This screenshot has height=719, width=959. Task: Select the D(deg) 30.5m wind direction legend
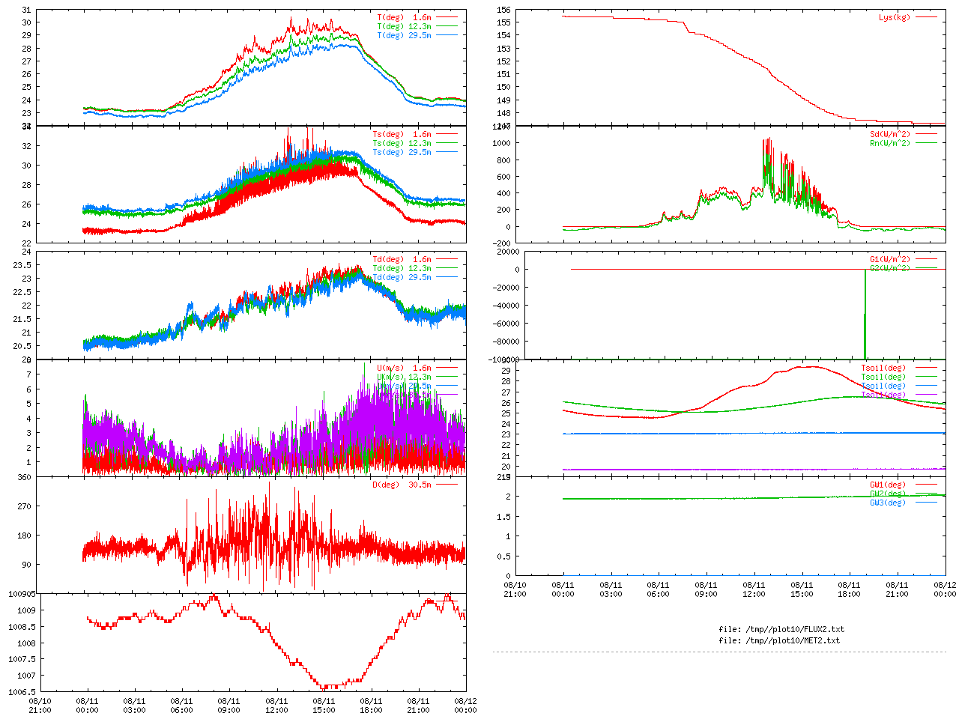[402, 485]
